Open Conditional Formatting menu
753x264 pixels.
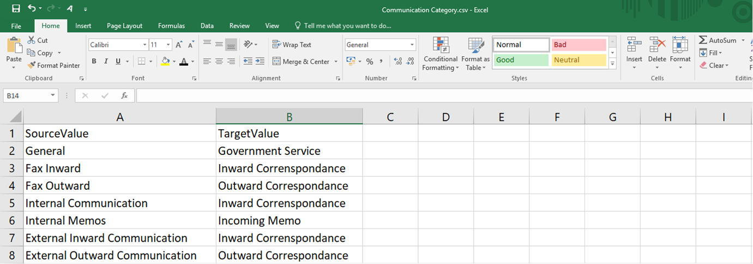click(x=441, y=54)
